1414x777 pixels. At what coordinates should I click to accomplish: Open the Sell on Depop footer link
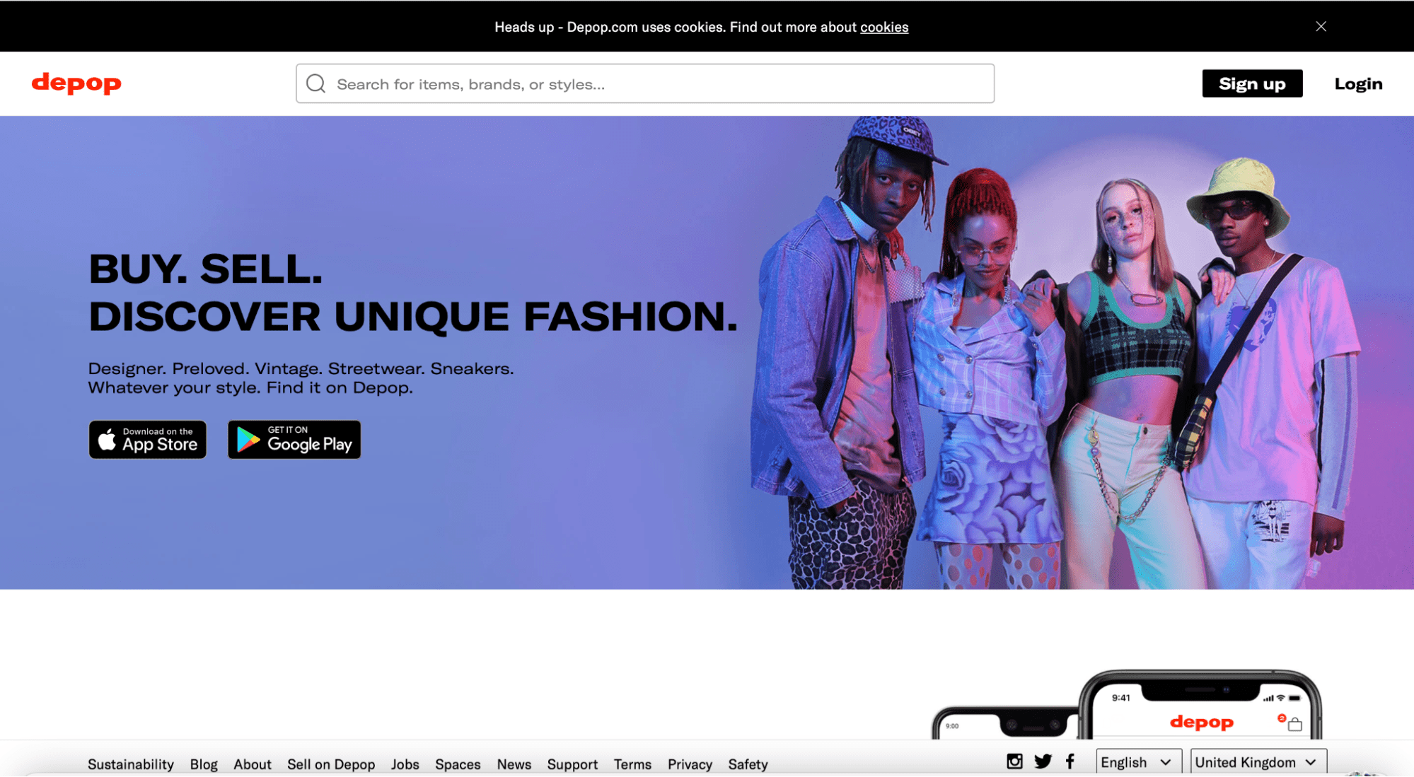point(331,764)
